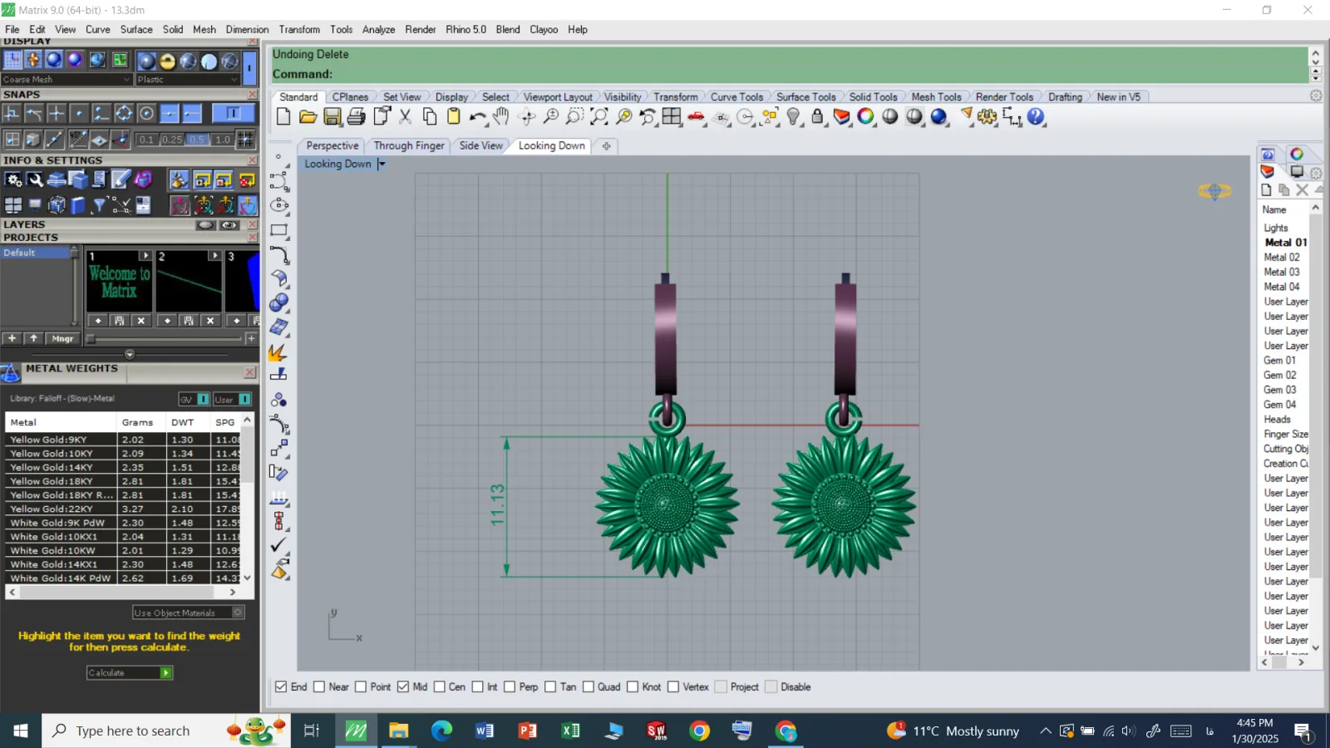
Task: Click the Undo arrow icon
Action: click(x=478, y=117)
